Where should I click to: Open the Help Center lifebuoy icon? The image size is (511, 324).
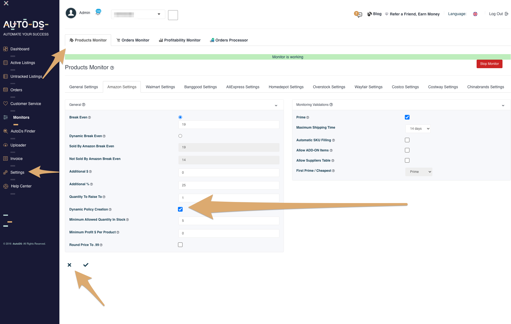tap(6, 186)
